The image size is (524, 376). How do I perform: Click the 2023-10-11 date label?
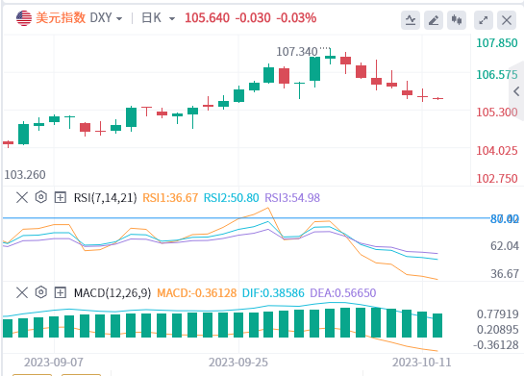pyautogui.click(x=422, y=363)
